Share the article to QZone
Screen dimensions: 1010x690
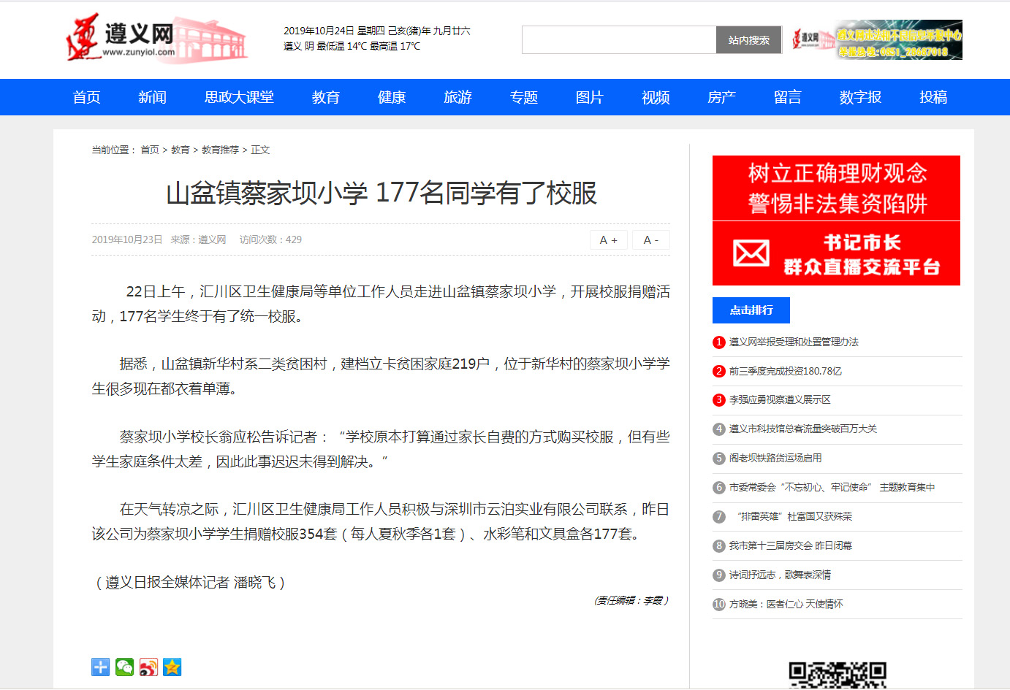coord(172,667)
